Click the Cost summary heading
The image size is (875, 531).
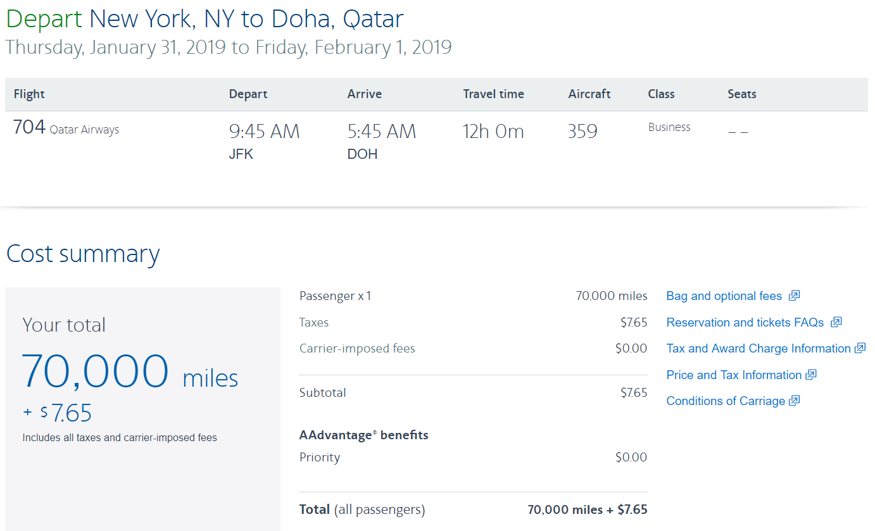83,254
